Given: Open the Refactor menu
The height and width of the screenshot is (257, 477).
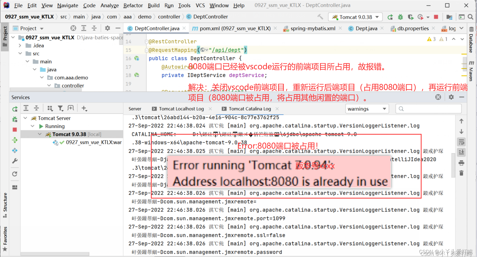Looking at the screenshot, I should click(x=133, y=5).
